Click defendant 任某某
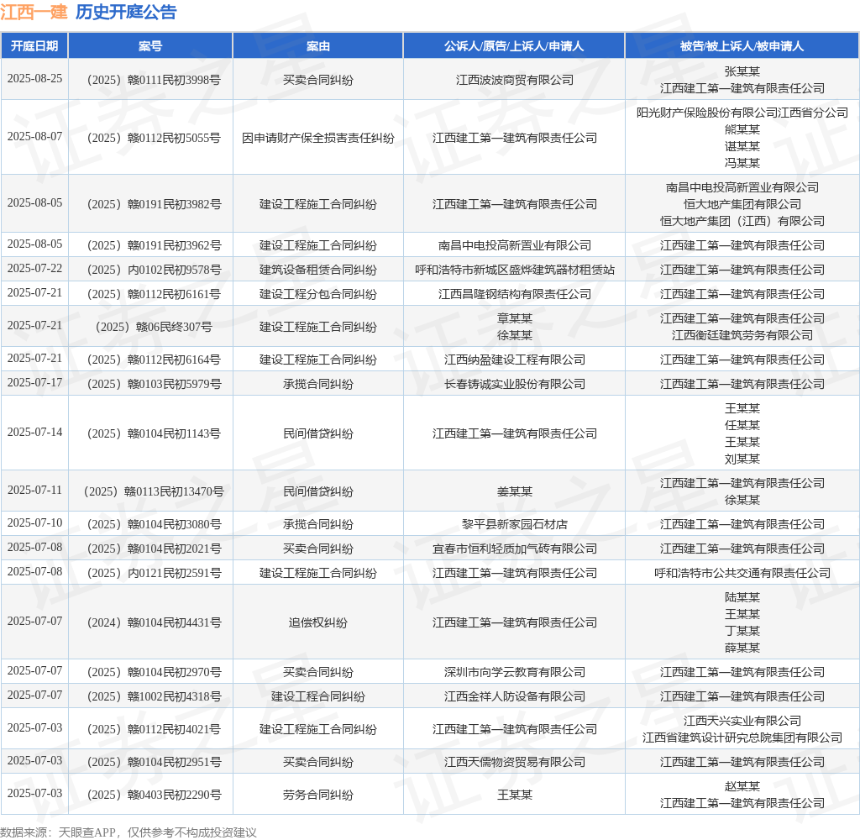This screenshot has height=840, width=860. [x=742, y=425]
